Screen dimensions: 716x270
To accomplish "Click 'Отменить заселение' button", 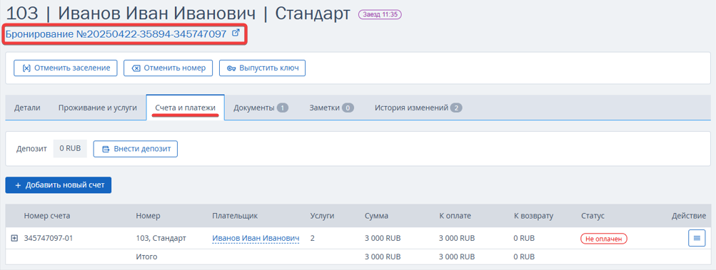I will [x=66, y=68].
